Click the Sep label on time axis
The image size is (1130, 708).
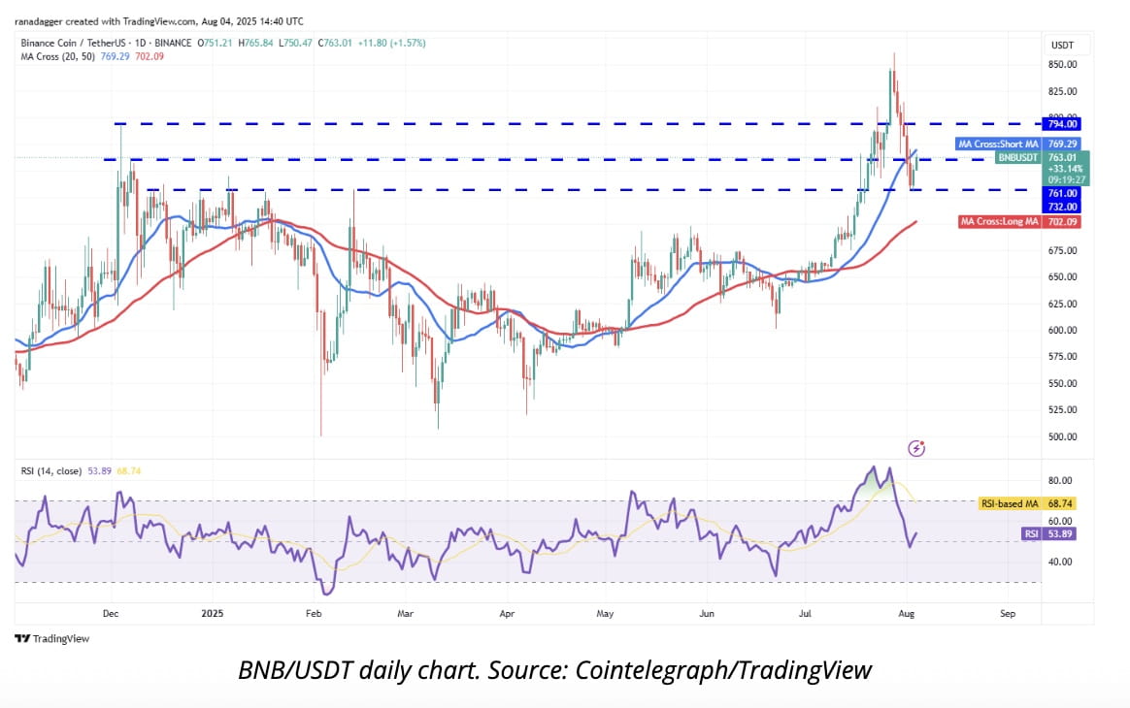pos(1008,614)
